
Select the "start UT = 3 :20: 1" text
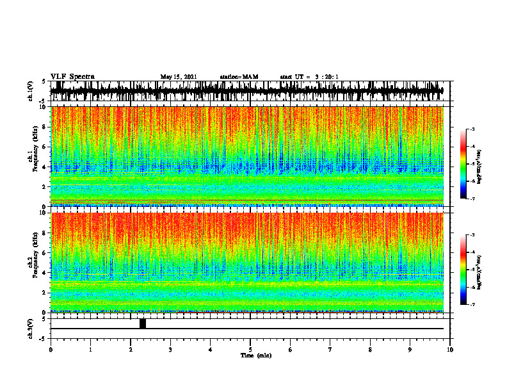[x=309, y=77]
